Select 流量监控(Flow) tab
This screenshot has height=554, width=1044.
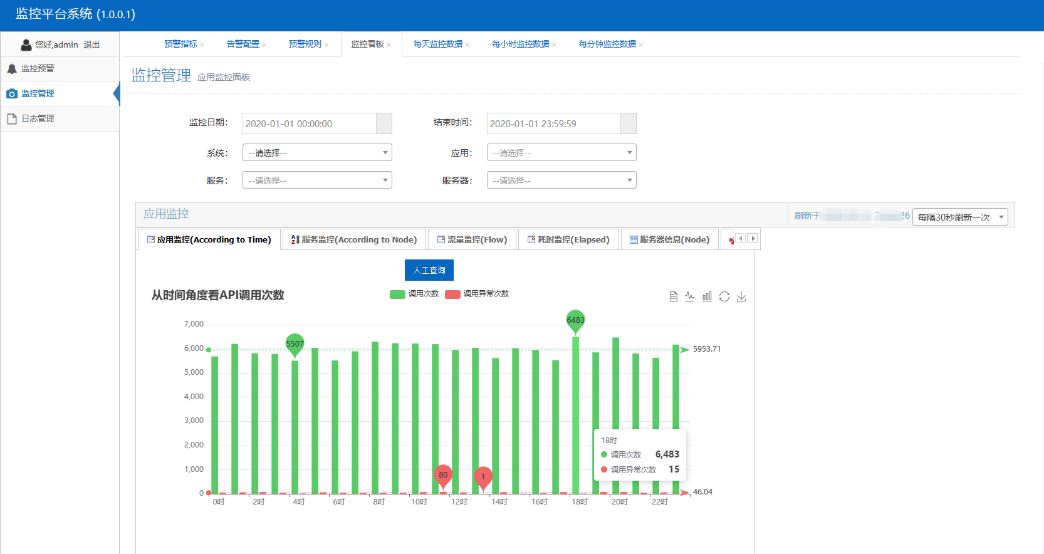(472, 239)
